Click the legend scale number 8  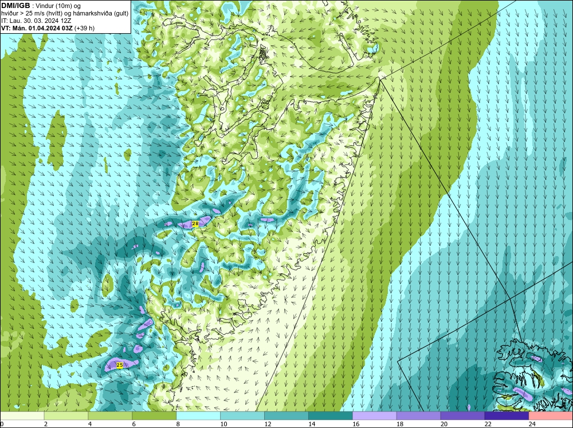(178, 424)
